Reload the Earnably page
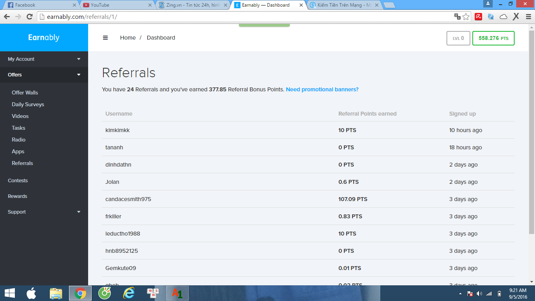The image size is (535, 301). tap(29, 17)
